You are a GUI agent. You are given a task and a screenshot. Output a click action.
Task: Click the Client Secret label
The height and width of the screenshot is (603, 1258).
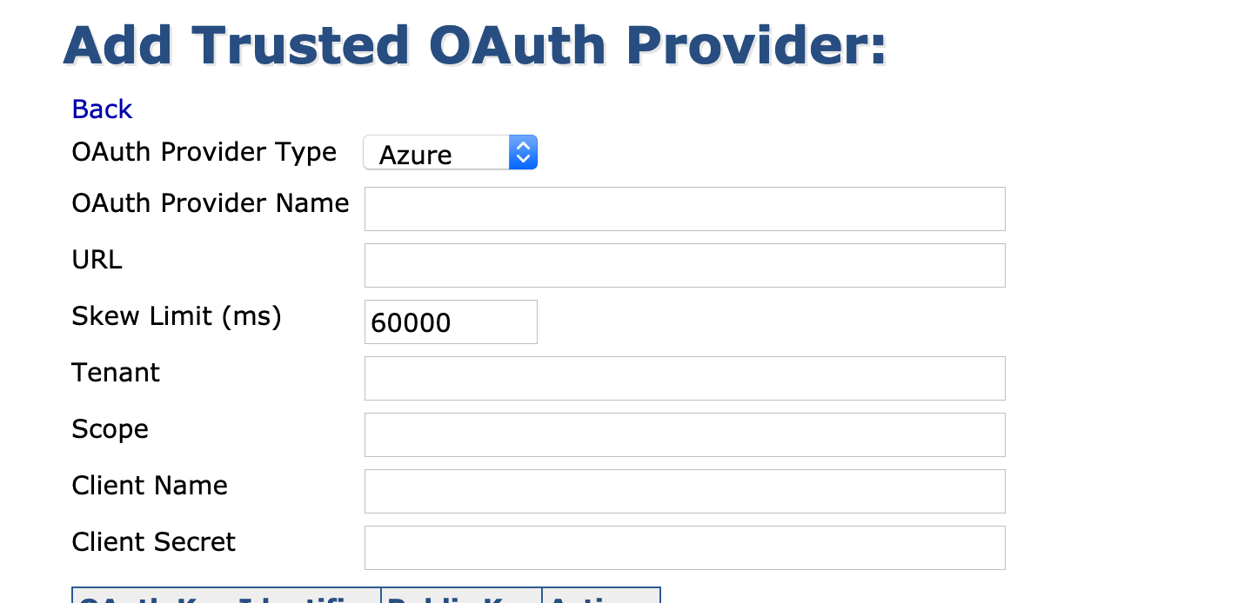coord(153,542)
